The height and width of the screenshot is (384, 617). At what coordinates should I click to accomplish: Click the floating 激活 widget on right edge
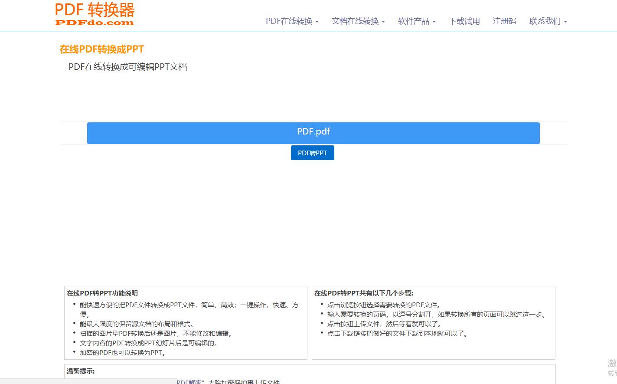click(611, 362)
